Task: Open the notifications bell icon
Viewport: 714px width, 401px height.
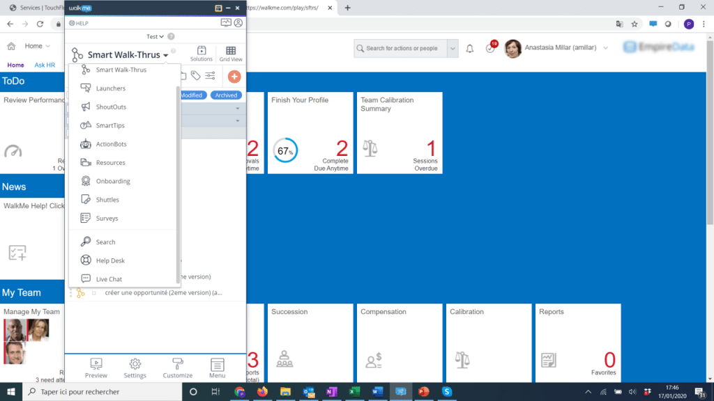Action: 469,48
